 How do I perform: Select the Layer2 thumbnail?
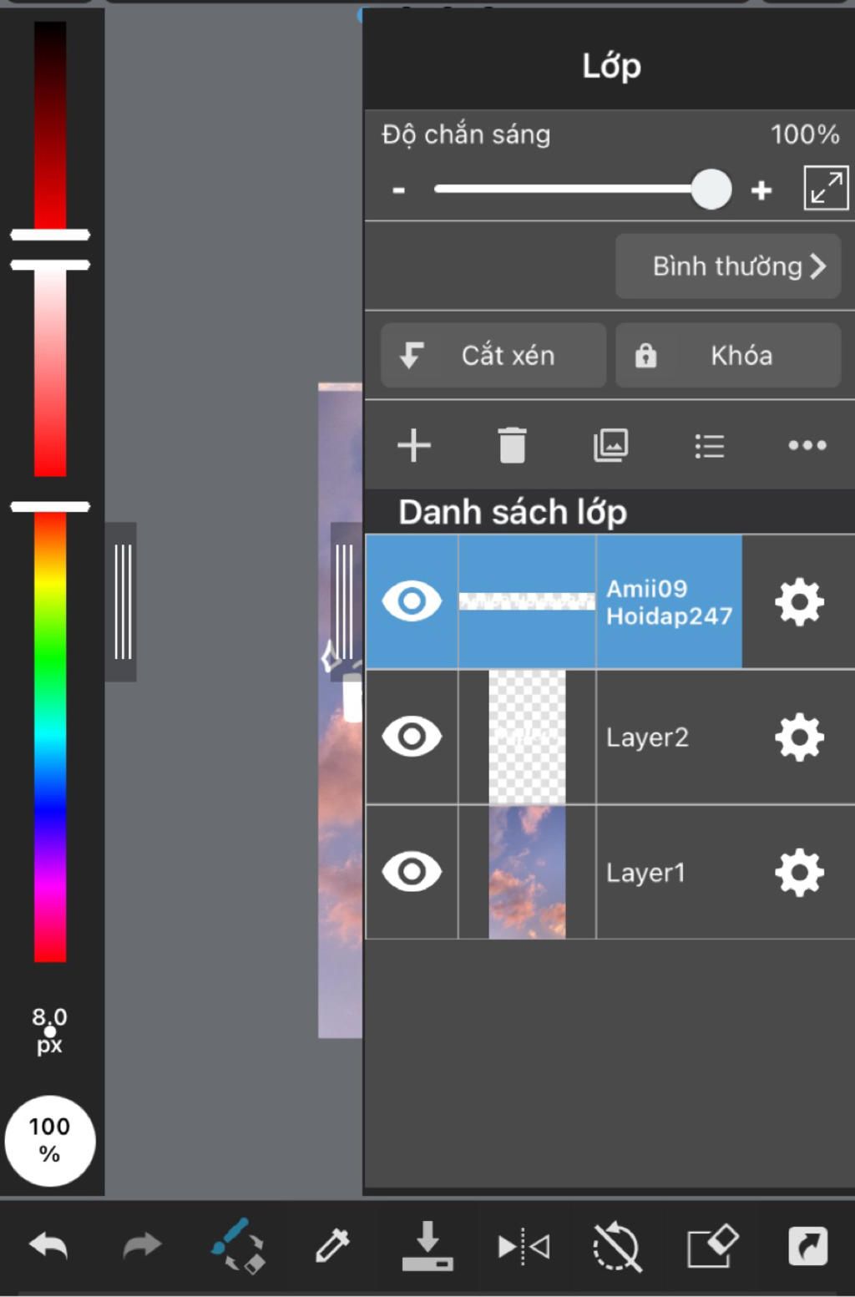tap(527, 737)
